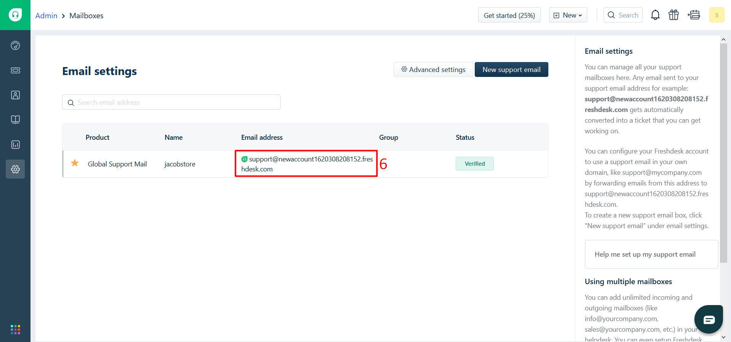Open the Solutions book icon
731x342 pixels.
pos(15,120)
